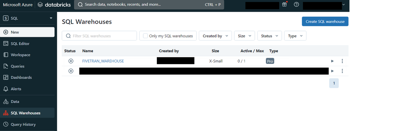Click stopped status icon of FIVETRAN_WAREHOUSE

pyautogui.click(x=71, y=61)
